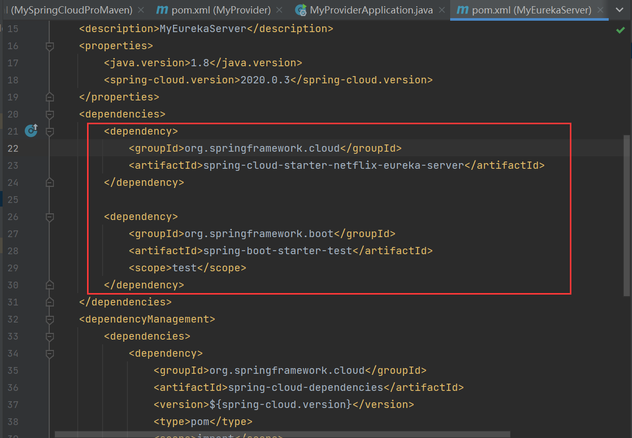The width and height of the screenshot is (632, 438).
Task: Click the java.version value 1.8
Action: point(200,63)
